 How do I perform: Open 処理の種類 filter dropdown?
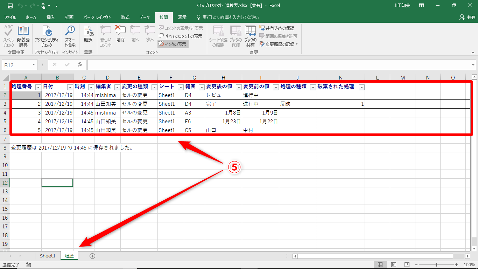313,87
